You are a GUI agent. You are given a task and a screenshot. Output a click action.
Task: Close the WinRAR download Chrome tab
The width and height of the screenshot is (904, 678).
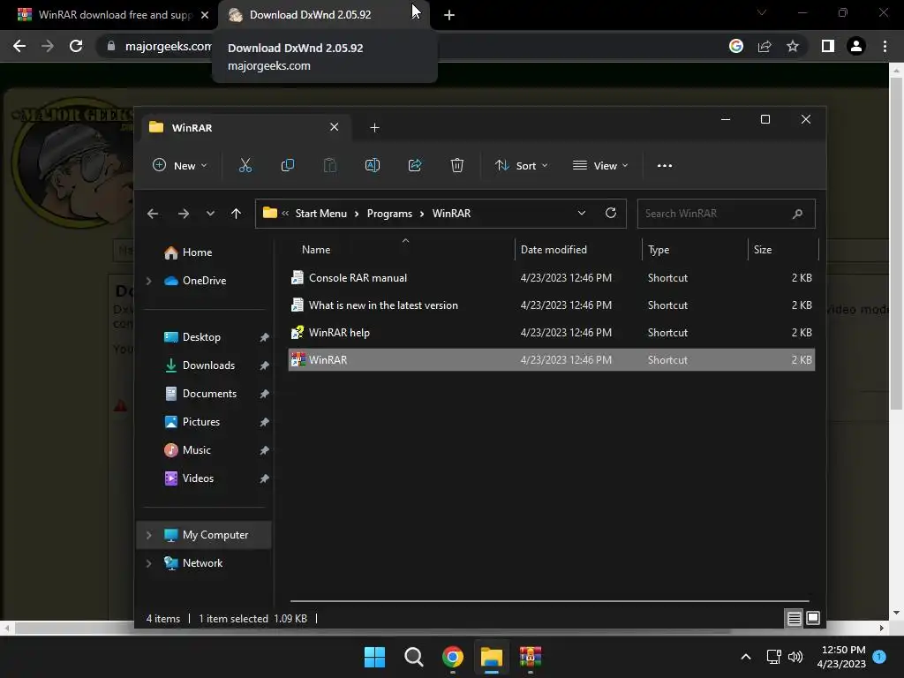click(205, 15)
